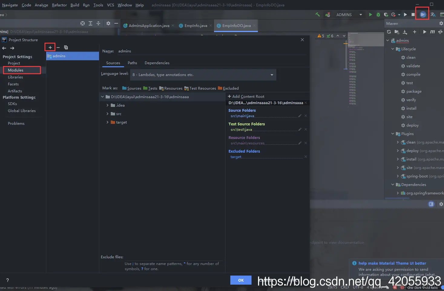Mark folder as Tests
This screenshot has height=291, width=444.
(150, 88)
